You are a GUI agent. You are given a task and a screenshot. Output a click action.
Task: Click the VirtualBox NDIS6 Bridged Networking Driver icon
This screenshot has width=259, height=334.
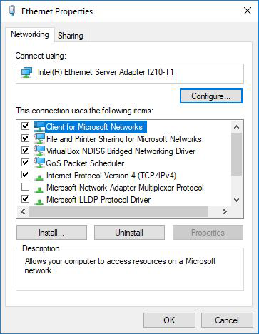point(39,151)
